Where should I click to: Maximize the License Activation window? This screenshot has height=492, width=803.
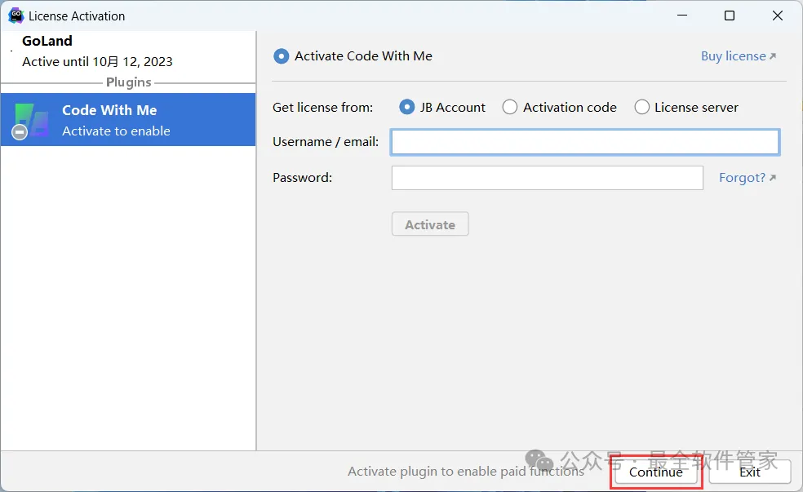coord(730,16)
